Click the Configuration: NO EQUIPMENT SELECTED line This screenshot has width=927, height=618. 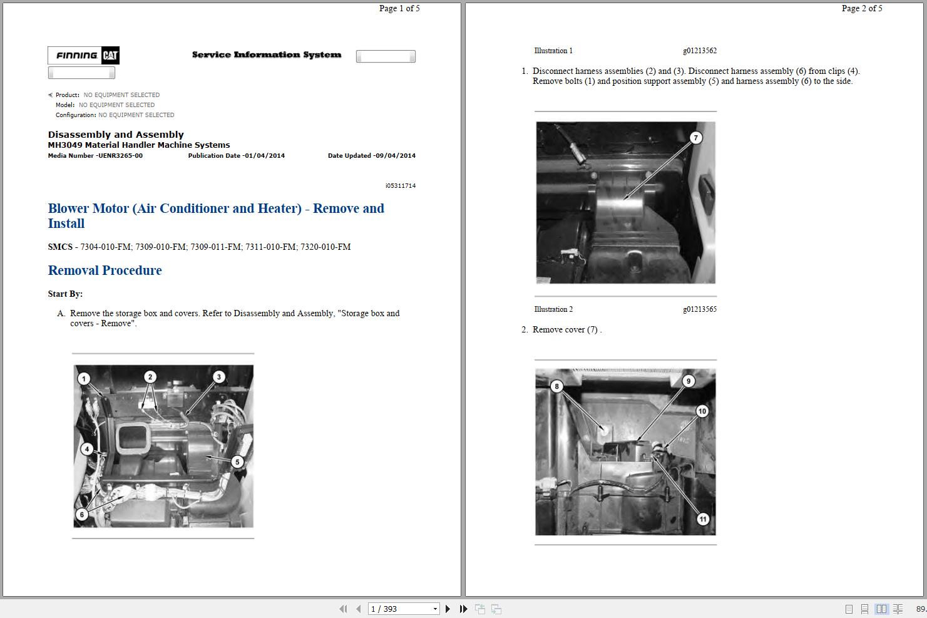click(115, 115)
